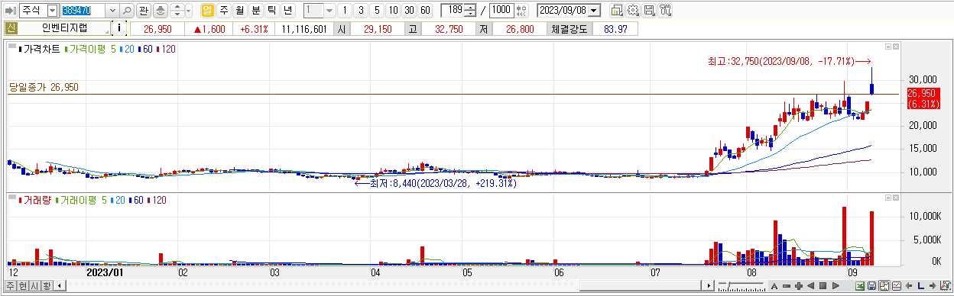
Task: Switch to the 주 tab at bottom left
Action: 10,286
